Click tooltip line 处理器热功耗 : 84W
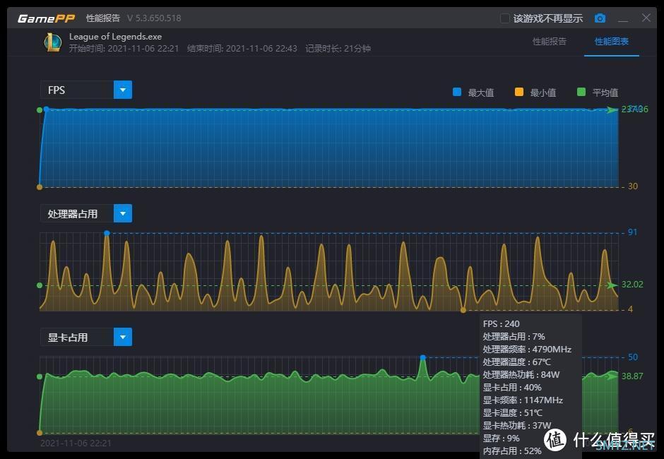Viewport: 664px width, 459px height. point(521,374)
